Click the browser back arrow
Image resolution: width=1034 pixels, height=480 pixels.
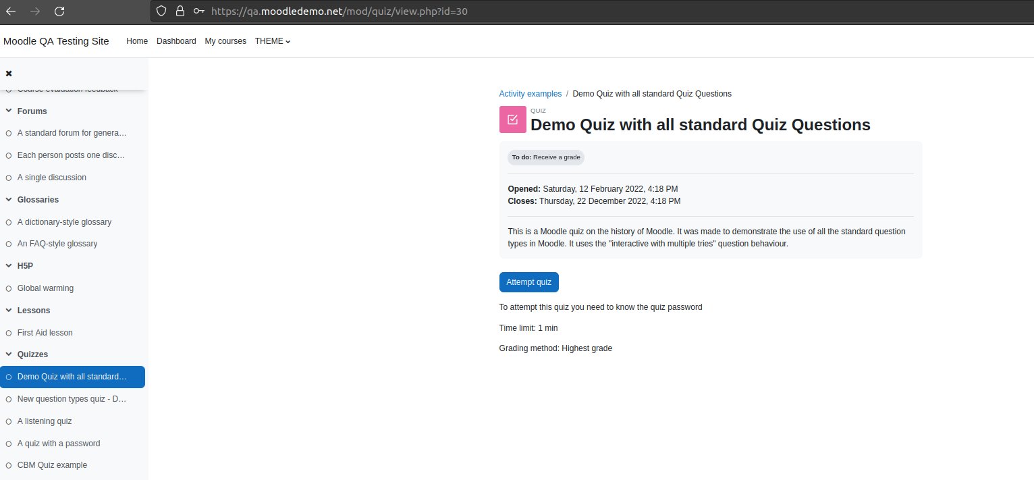[x=11, y=11]
